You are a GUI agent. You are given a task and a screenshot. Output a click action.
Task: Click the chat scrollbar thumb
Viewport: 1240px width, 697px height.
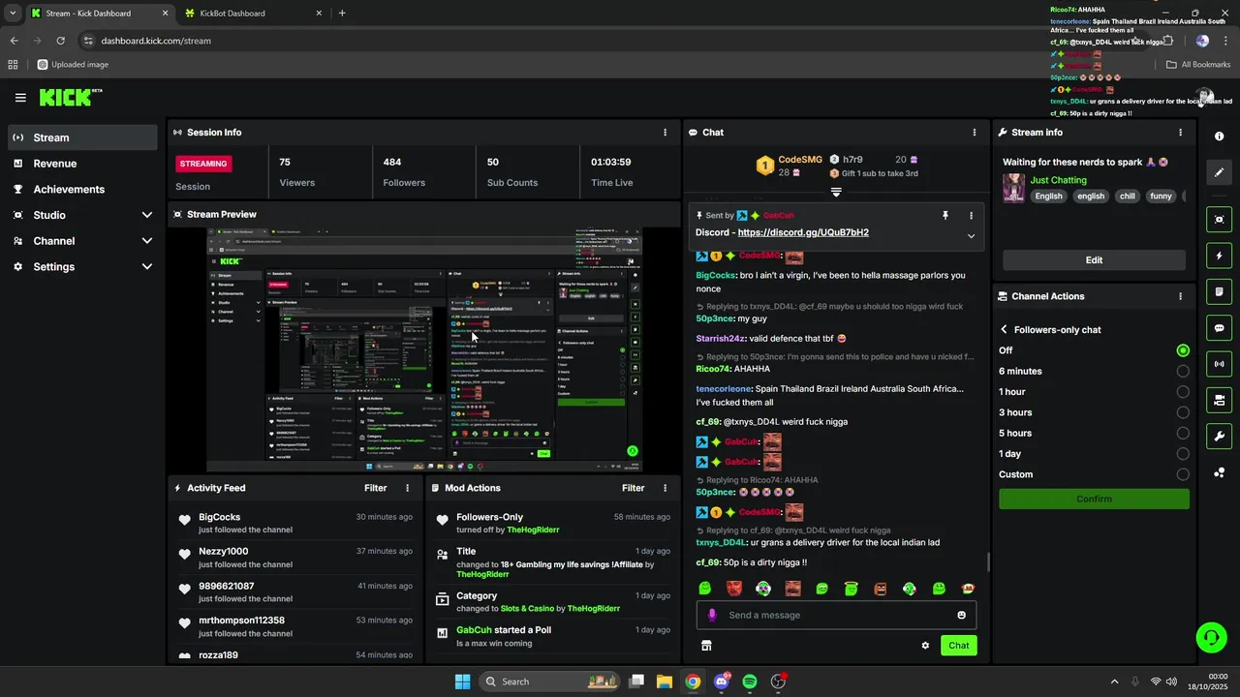click(987, 562)
